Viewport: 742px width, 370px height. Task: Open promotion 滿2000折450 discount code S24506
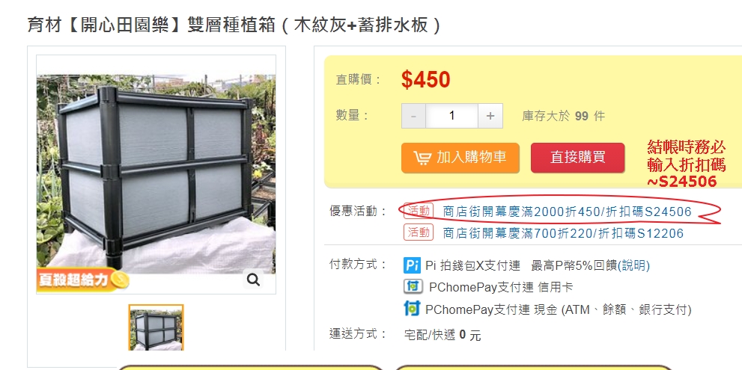(x=567, y=212)
